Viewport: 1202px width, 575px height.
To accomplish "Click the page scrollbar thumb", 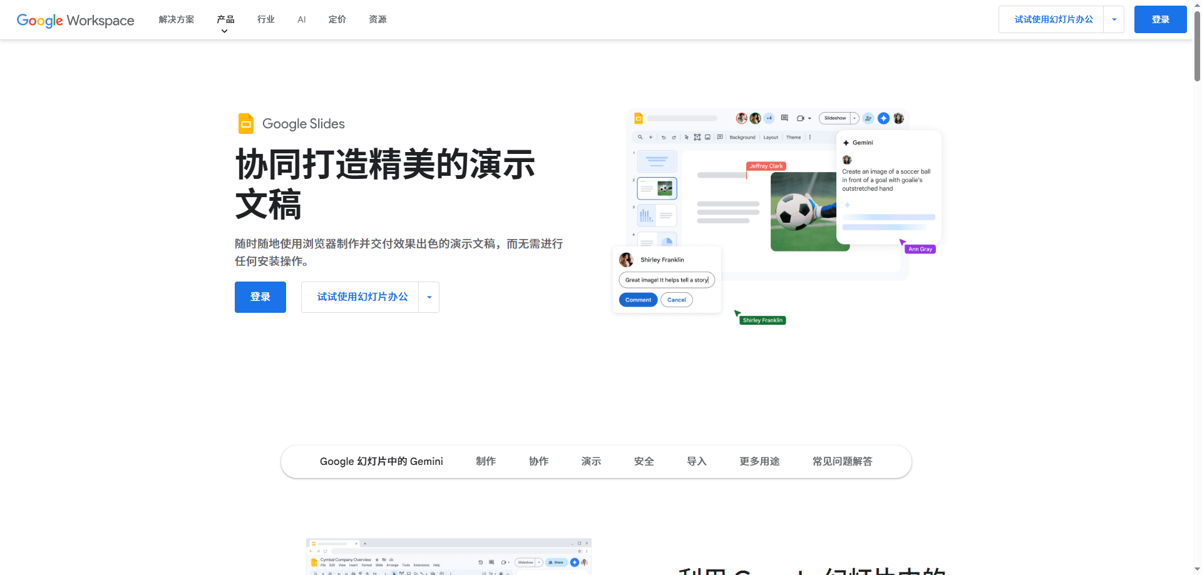I will point(1197,47).
